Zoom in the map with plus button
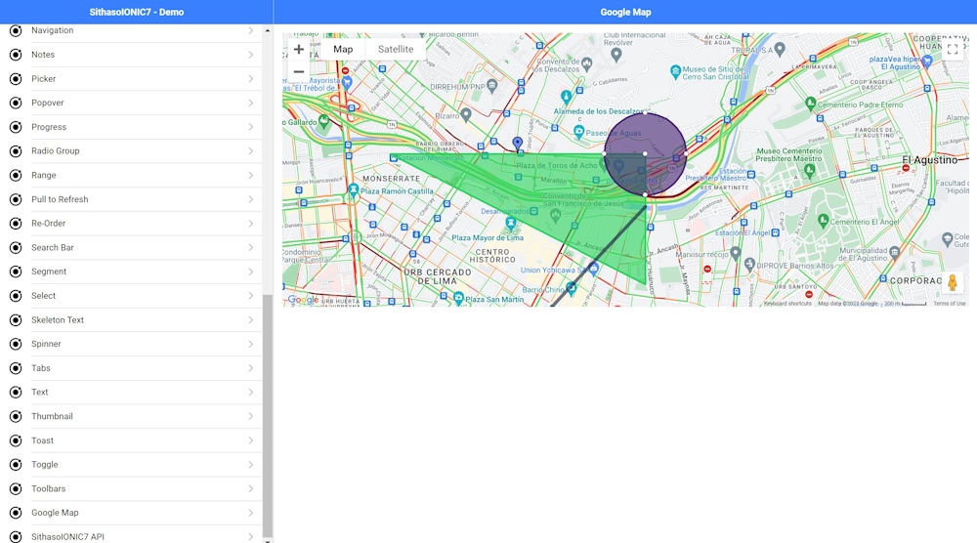This screenshot has width=977, height=543. 299,49
